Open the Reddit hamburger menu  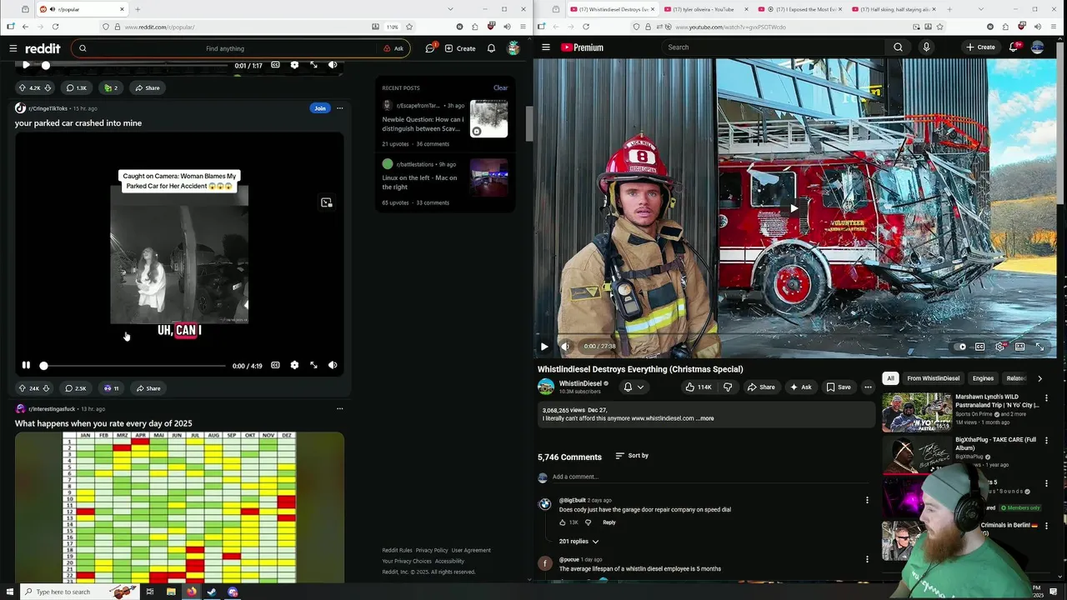point(13,48)
